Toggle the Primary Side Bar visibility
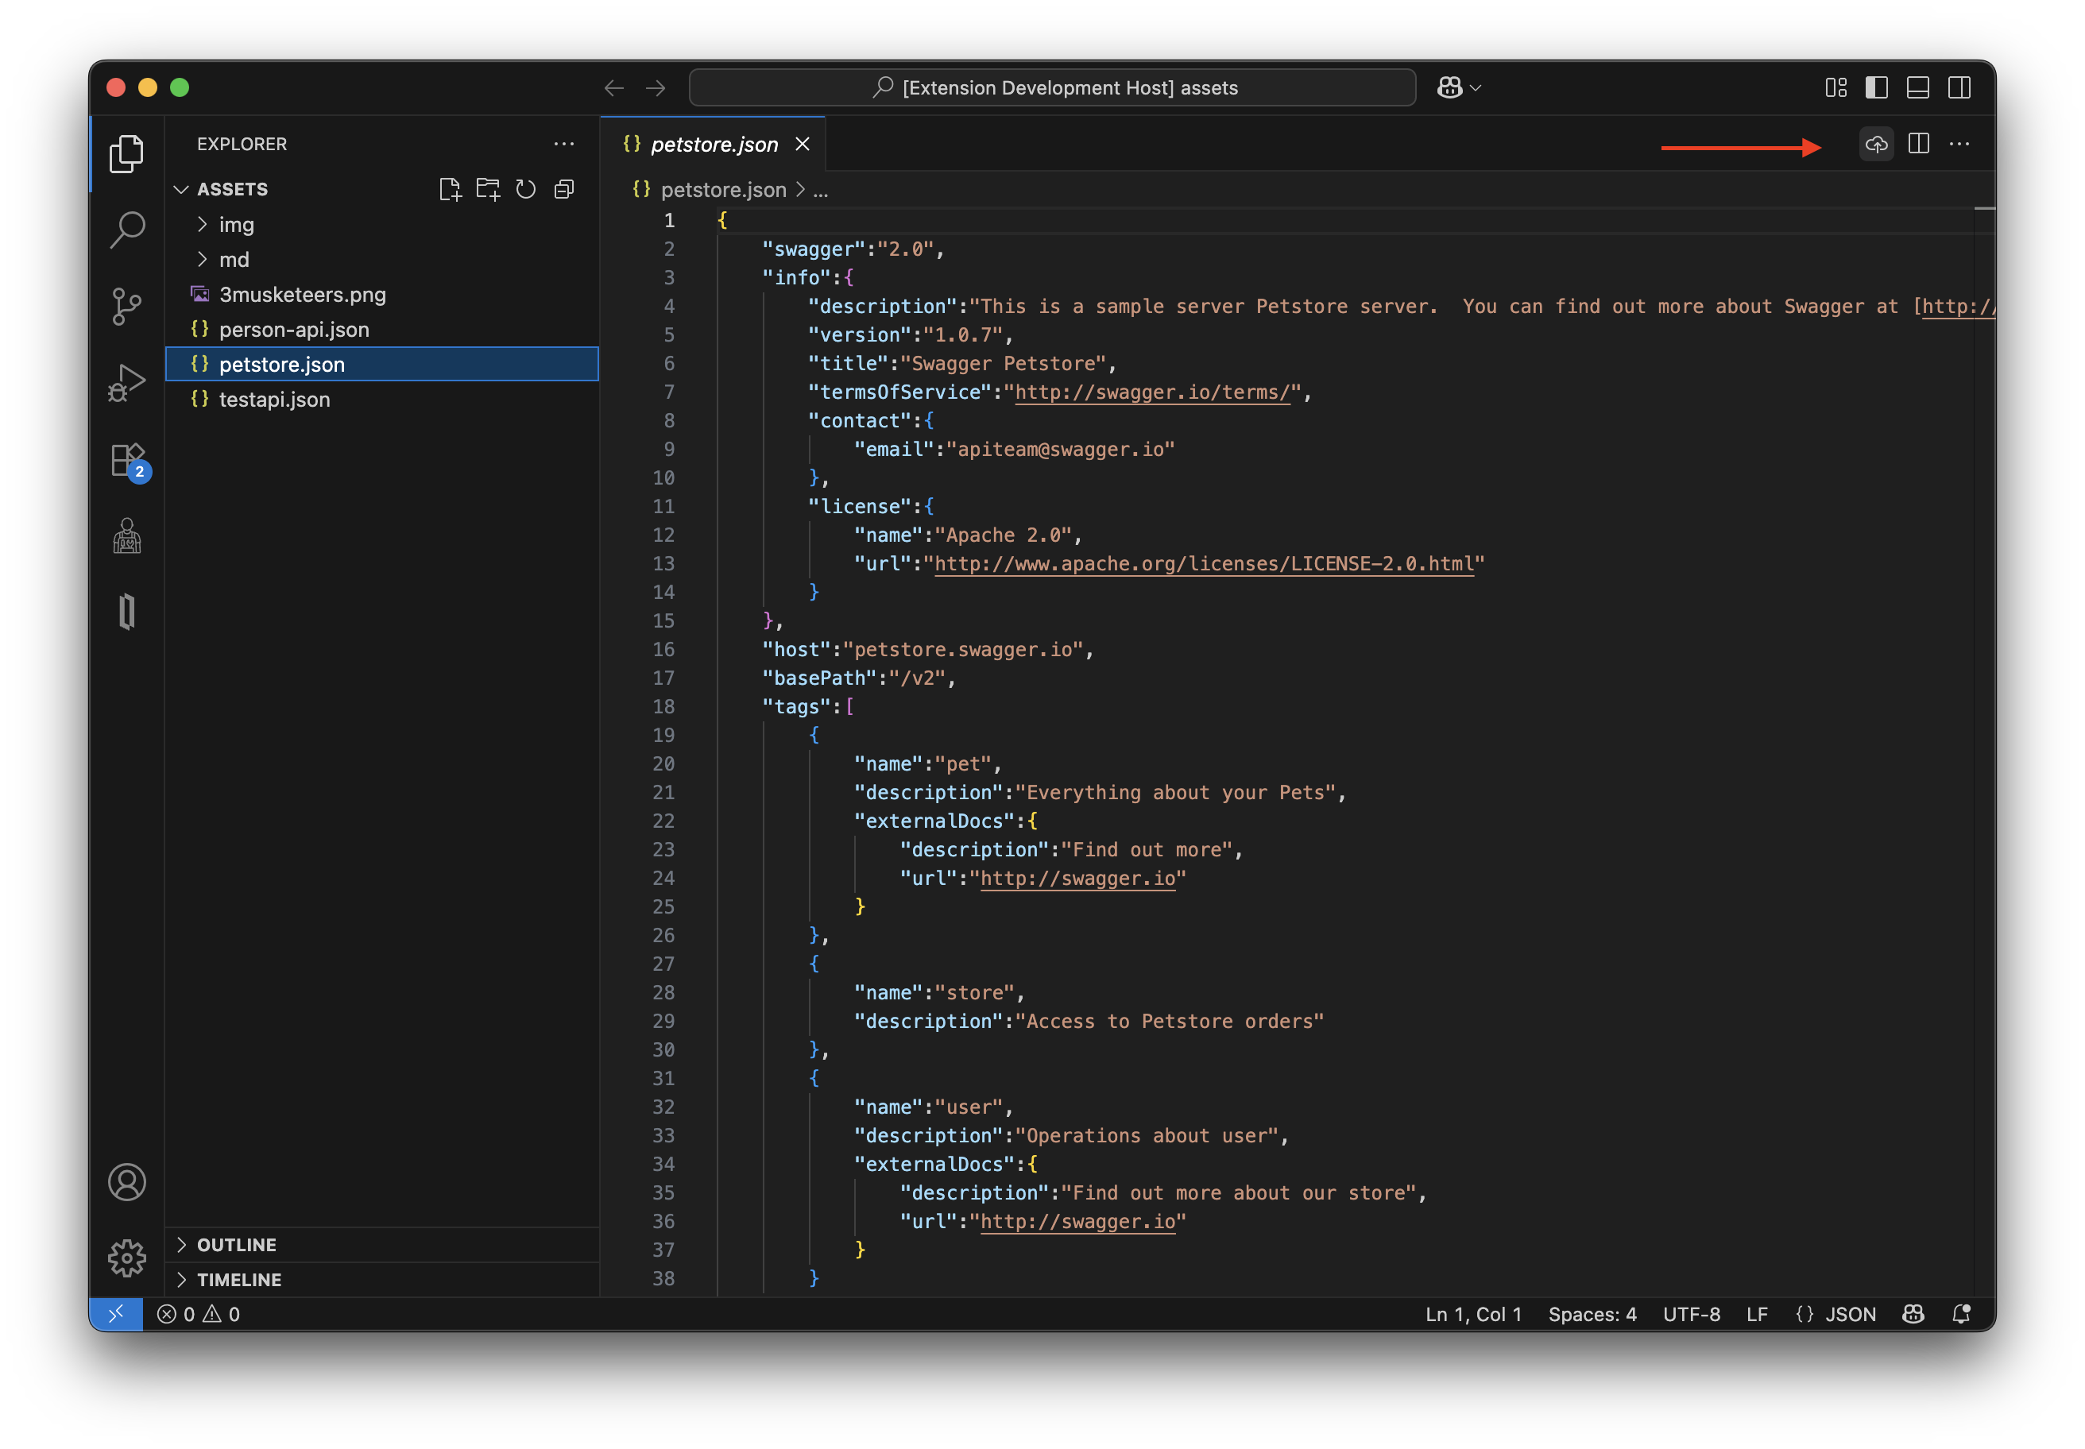 point(1876,88)
